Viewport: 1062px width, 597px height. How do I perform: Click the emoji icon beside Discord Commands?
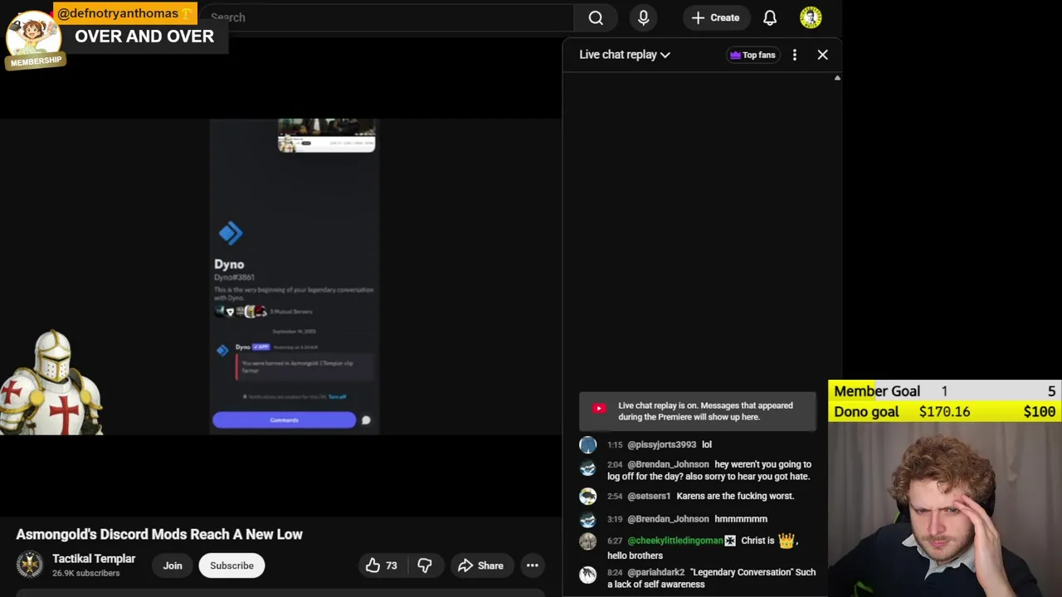366,420
